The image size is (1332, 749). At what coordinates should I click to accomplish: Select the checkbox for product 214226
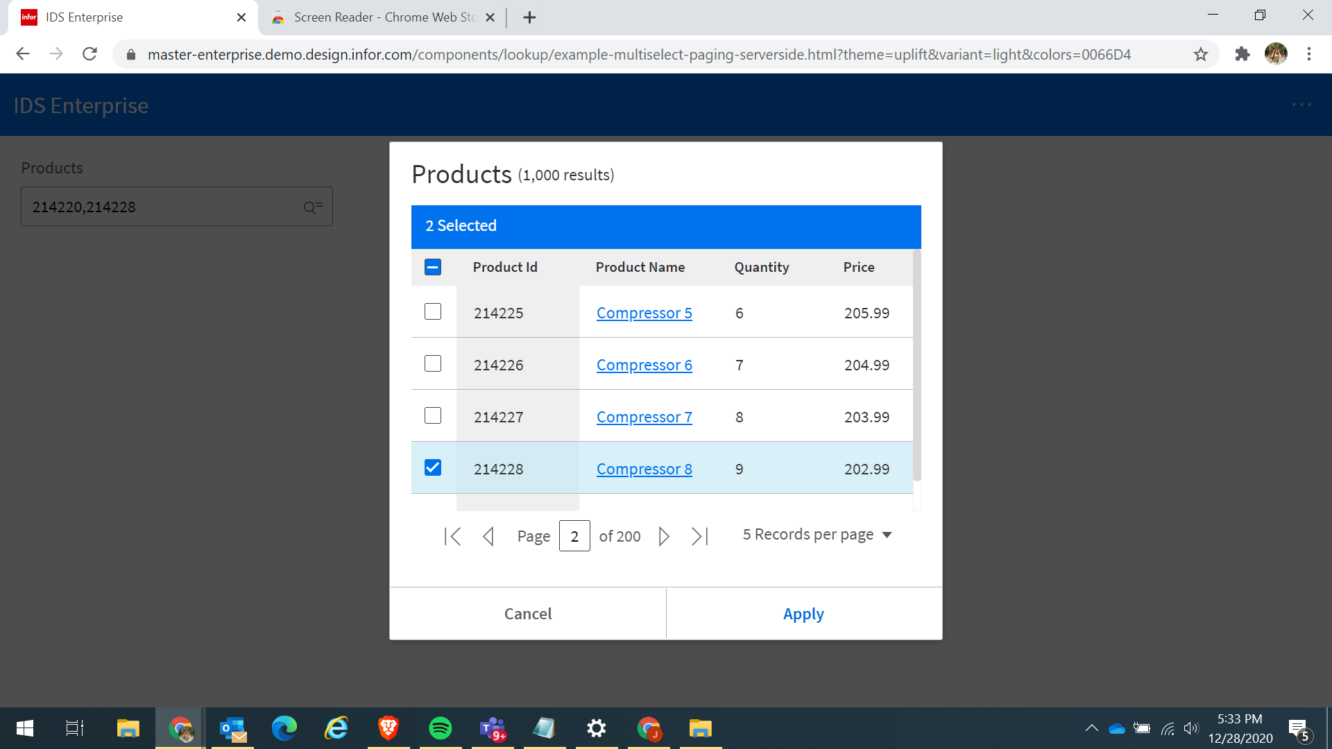click(433, 363)
